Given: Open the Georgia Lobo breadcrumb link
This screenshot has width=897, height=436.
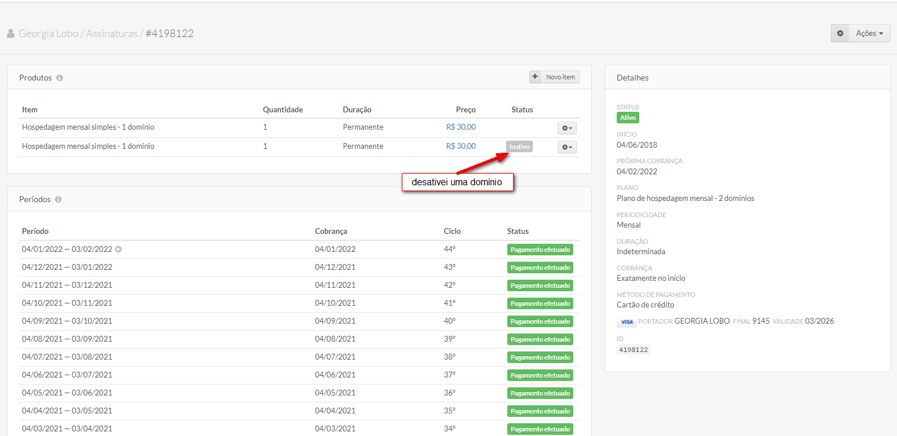Looking at the screenshot, I should (x=48, y=34).
